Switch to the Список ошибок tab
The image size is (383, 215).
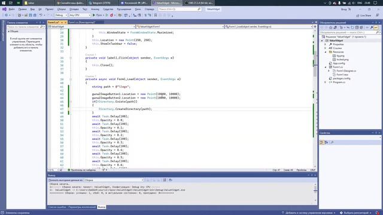pos(57,207)
